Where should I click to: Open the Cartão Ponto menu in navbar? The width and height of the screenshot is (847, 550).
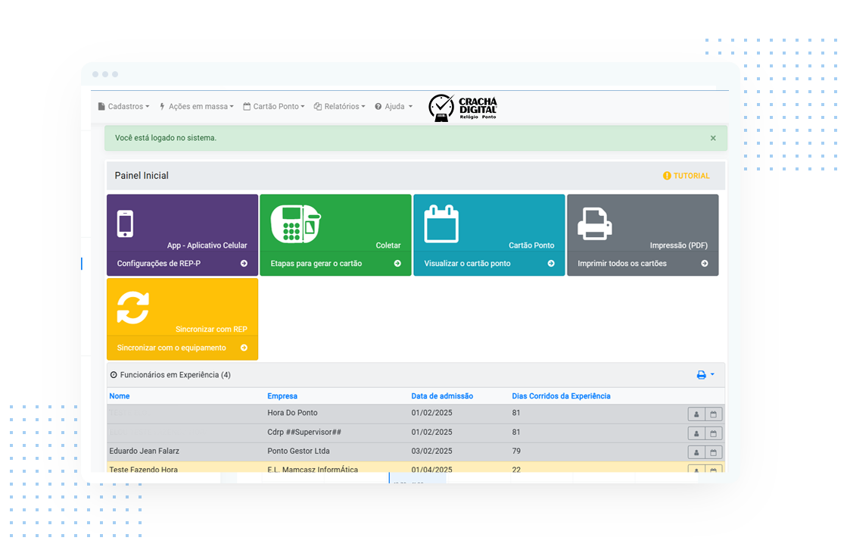point(274,107)
